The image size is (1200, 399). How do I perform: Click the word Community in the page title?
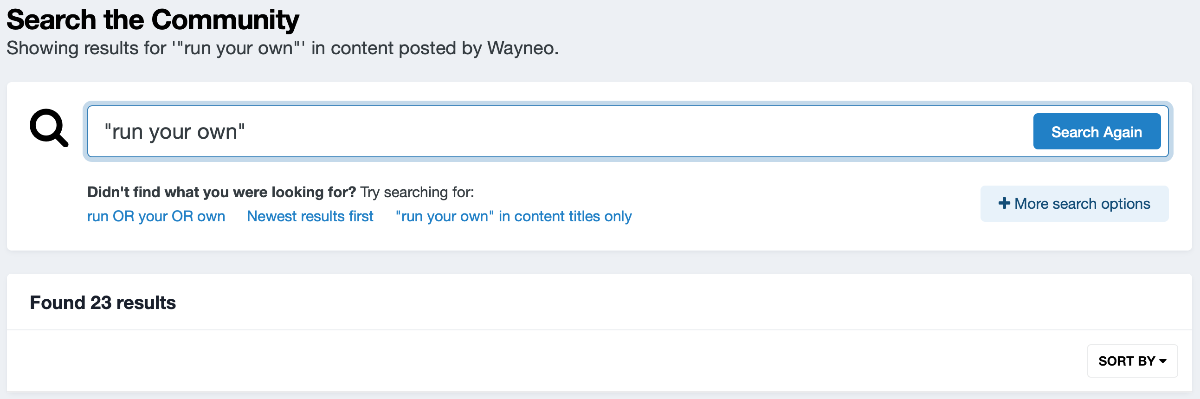click(225, 20)
